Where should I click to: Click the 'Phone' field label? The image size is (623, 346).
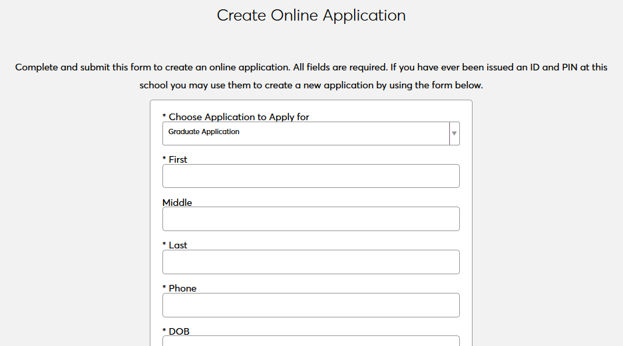[182, 288]
